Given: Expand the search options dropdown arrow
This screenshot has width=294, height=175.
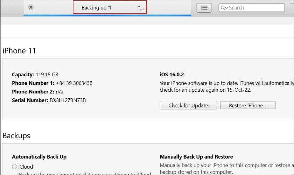Looking at the screenshot, I should click(x=226, y=8).
